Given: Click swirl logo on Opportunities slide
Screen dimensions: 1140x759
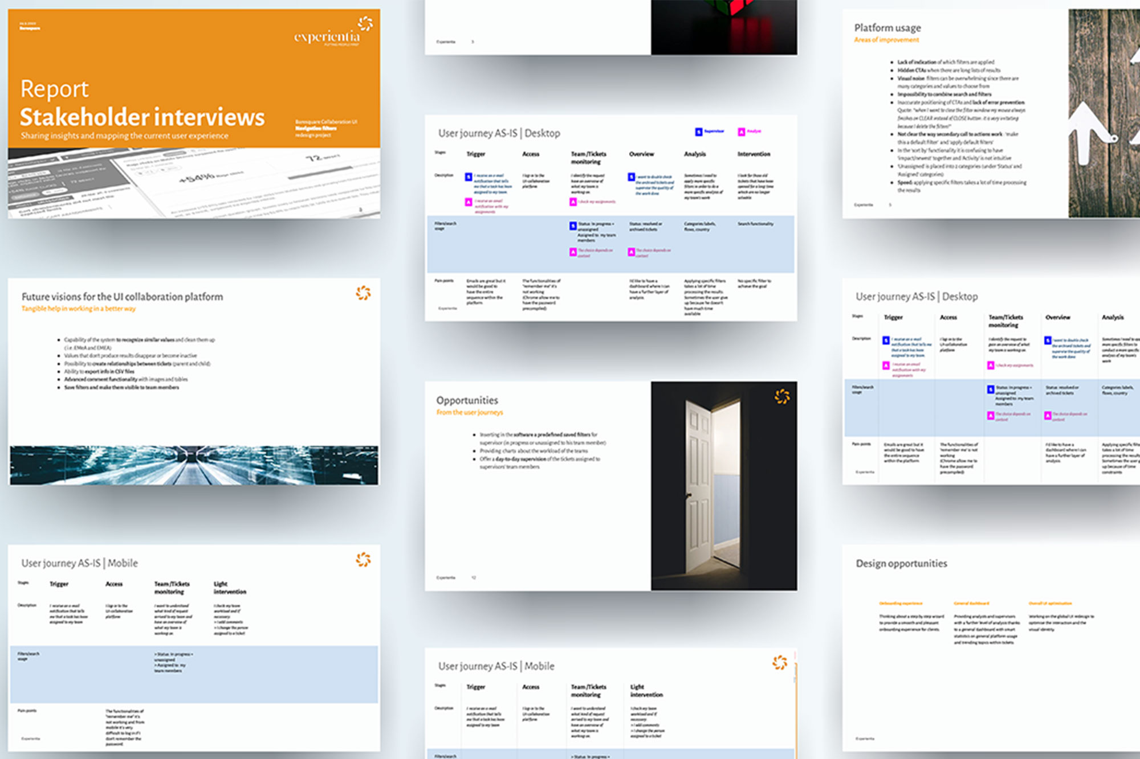Looking at the screenshot, I should pos(782,396).
